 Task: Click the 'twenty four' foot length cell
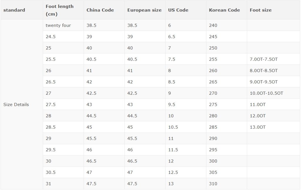pos(63,25)
